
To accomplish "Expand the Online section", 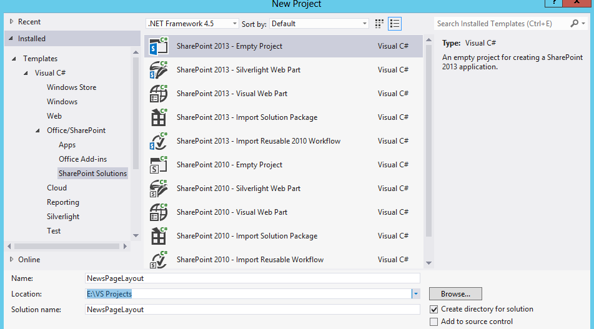I will [x=11, y=259].
